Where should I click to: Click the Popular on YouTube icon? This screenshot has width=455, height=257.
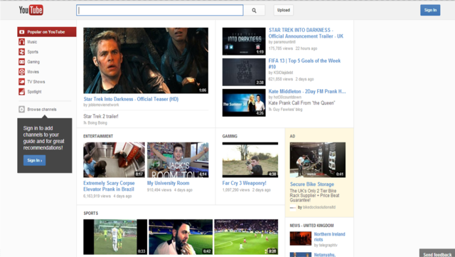click(x=22, y=32)
